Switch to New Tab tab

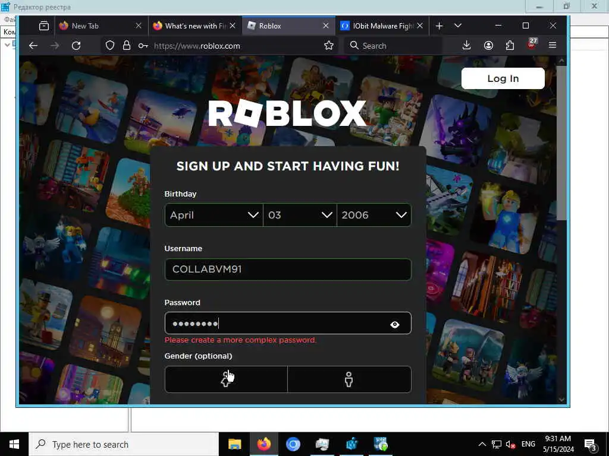pos(95,26)
